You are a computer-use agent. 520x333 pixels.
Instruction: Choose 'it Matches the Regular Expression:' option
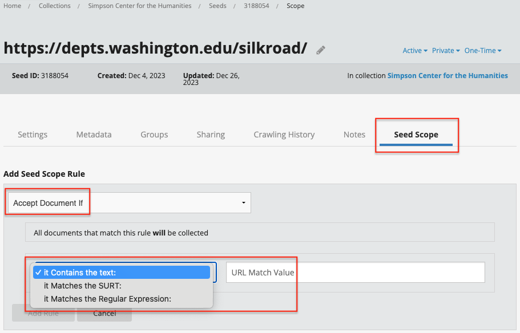(x=122, y=299)
